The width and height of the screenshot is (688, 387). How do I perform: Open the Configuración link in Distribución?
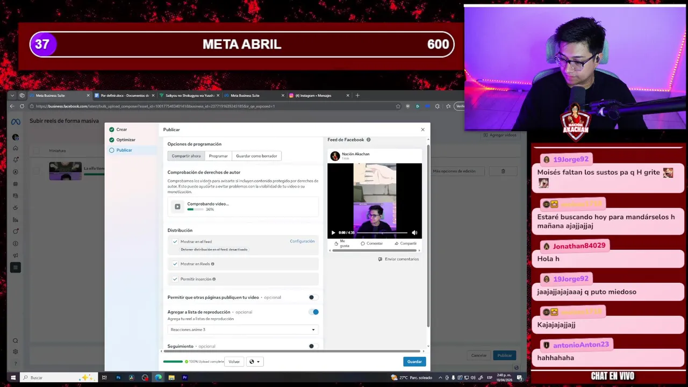(x=302, y=241)
